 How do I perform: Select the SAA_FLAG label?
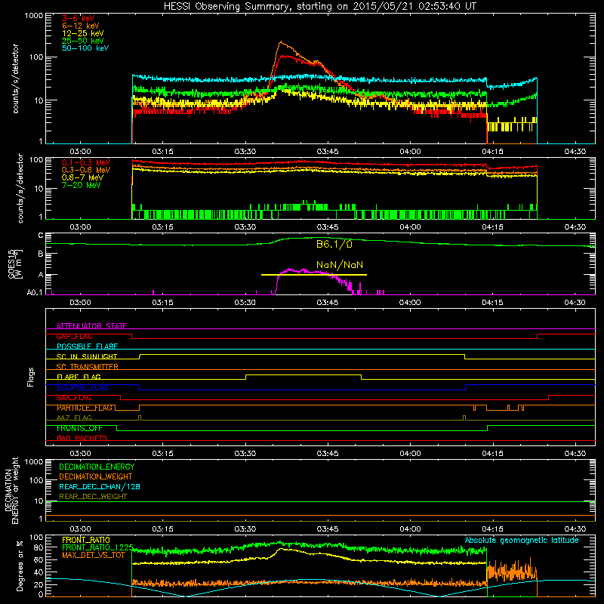click(74, 398)
